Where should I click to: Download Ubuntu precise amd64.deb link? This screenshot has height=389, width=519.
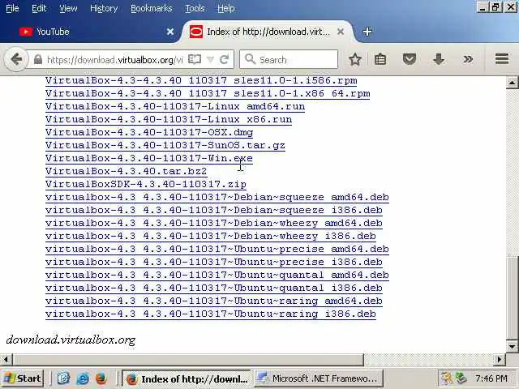217,249
